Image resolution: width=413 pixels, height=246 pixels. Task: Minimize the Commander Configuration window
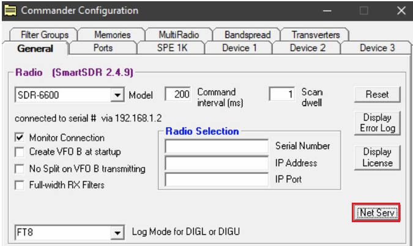pyautogui.click(x=327, y=11)
